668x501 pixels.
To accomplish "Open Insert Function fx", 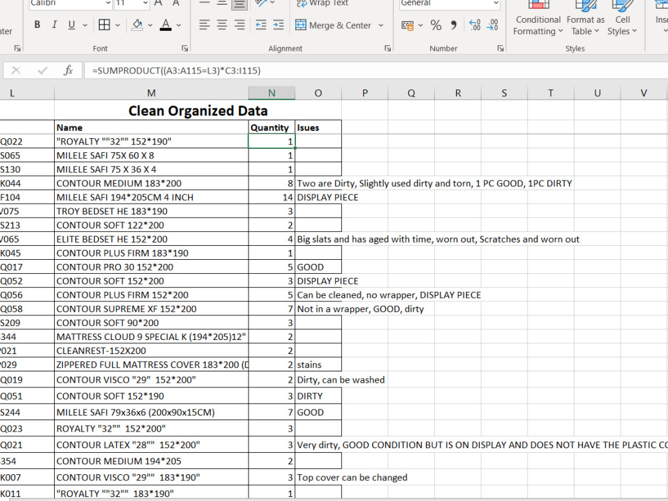I will [x=68, y=70].
